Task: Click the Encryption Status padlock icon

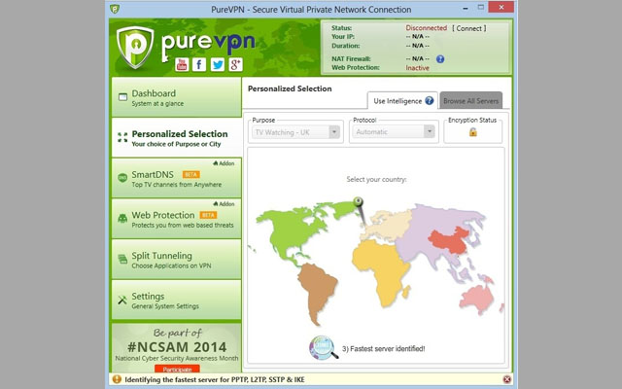Action: pos(472,132)
